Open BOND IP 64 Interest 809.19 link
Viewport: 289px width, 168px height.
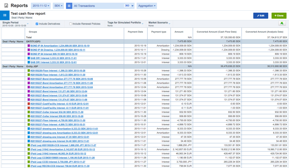pyautogui.click(x=54, y=54)
